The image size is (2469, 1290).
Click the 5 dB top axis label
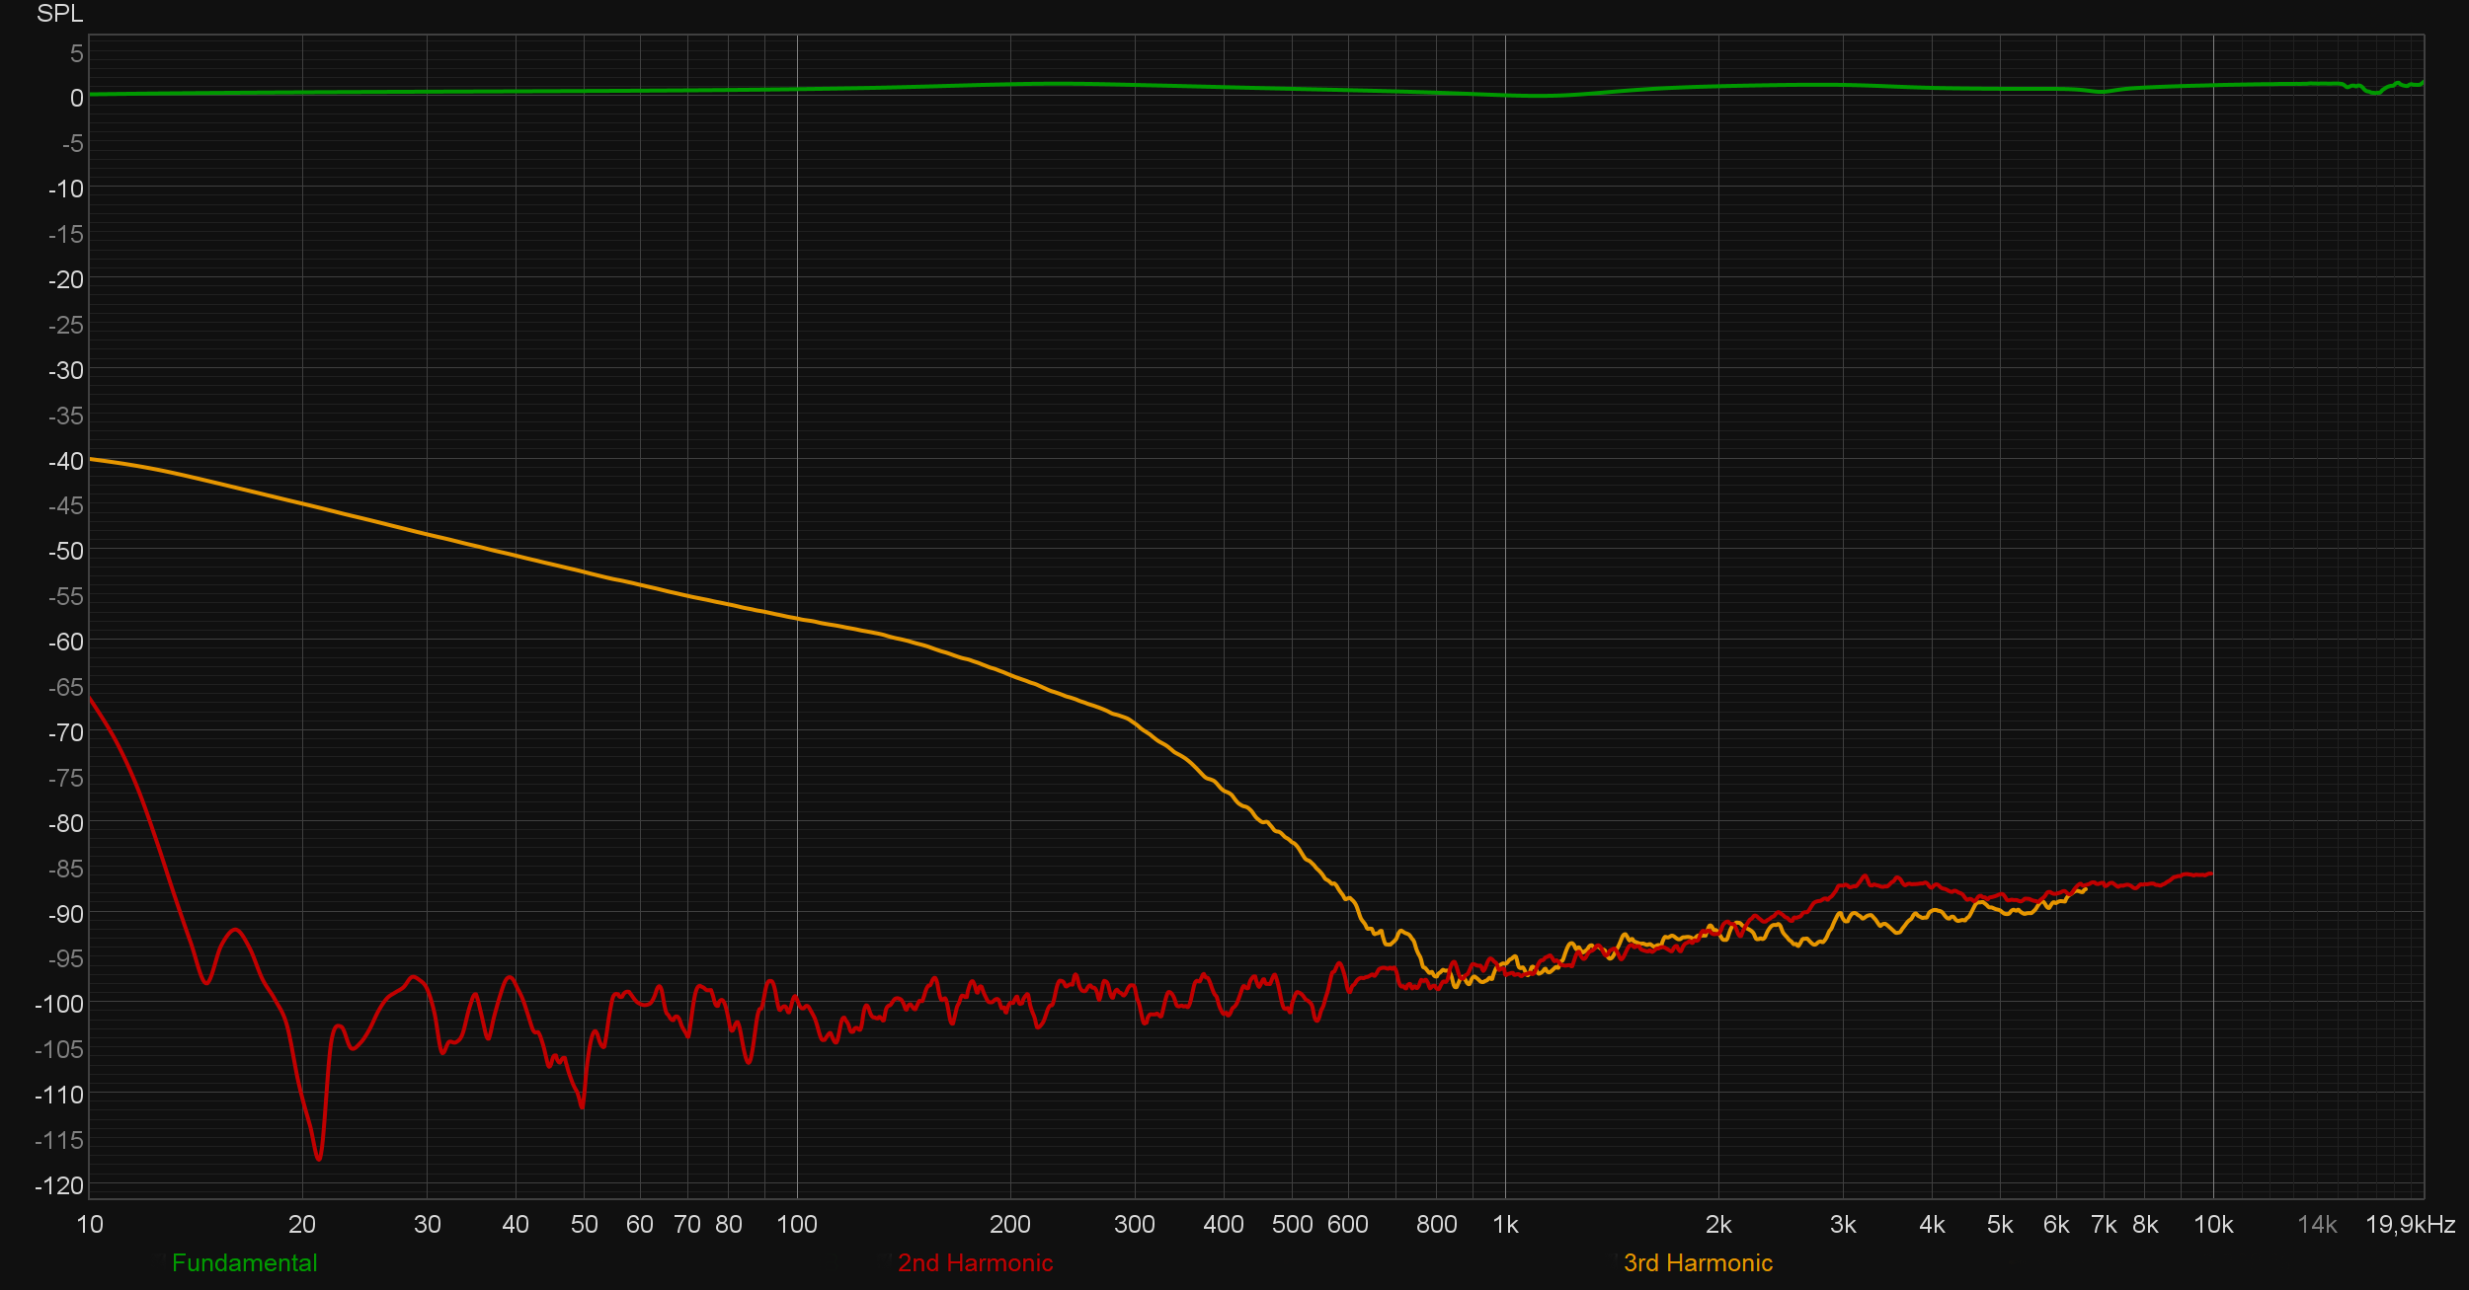(x=76, y=53)
